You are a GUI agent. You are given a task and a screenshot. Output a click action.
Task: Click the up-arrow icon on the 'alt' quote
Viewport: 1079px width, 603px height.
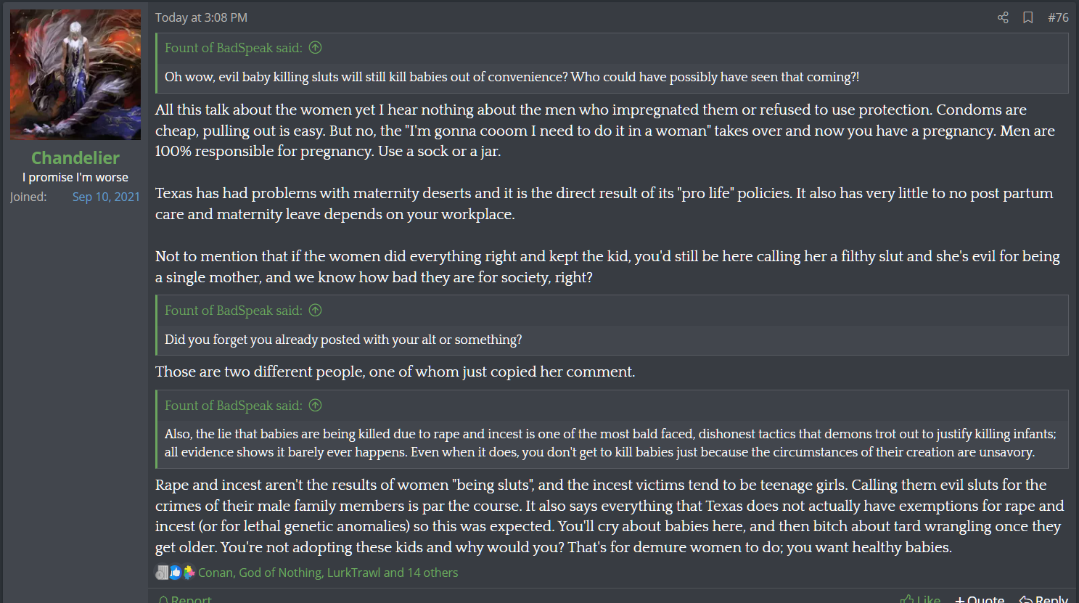tap(315, 311)
